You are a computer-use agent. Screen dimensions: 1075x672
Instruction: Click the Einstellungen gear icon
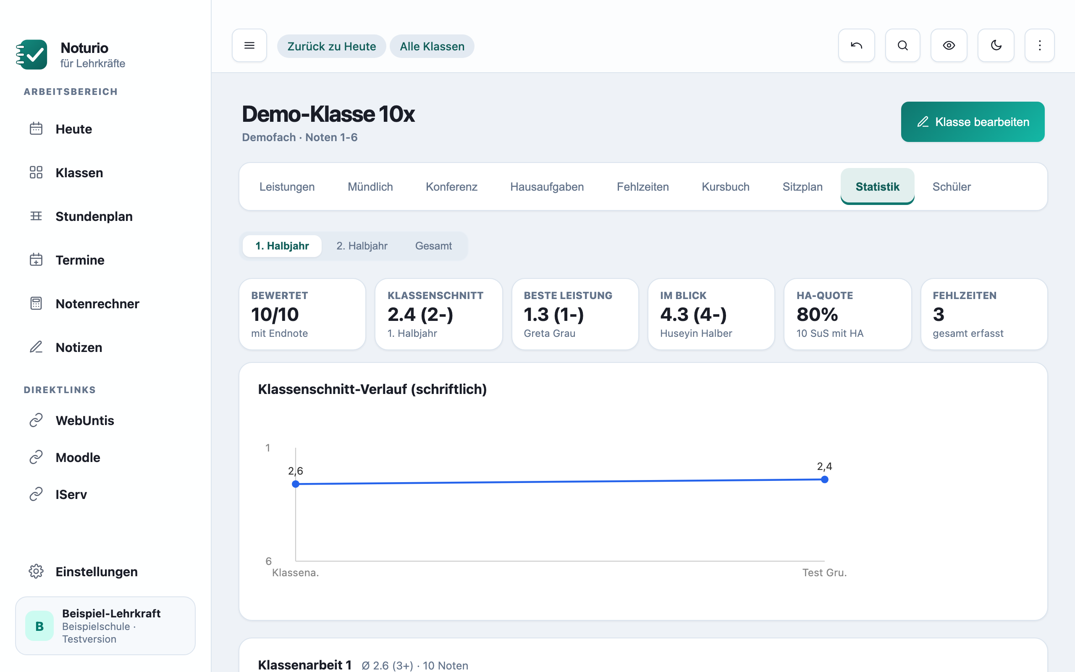point(36,572)
